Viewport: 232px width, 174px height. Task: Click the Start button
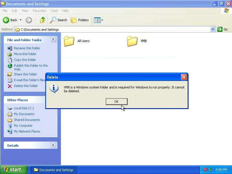[14, 170]
